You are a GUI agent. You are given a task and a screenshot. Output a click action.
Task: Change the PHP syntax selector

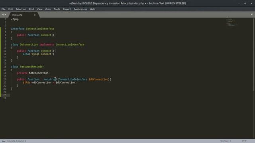coord(244,141)
